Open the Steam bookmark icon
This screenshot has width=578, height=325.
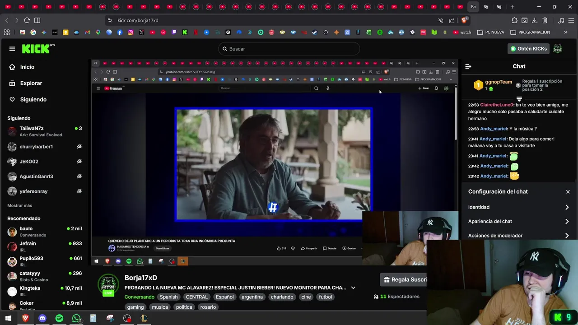(x=315, y=32)
